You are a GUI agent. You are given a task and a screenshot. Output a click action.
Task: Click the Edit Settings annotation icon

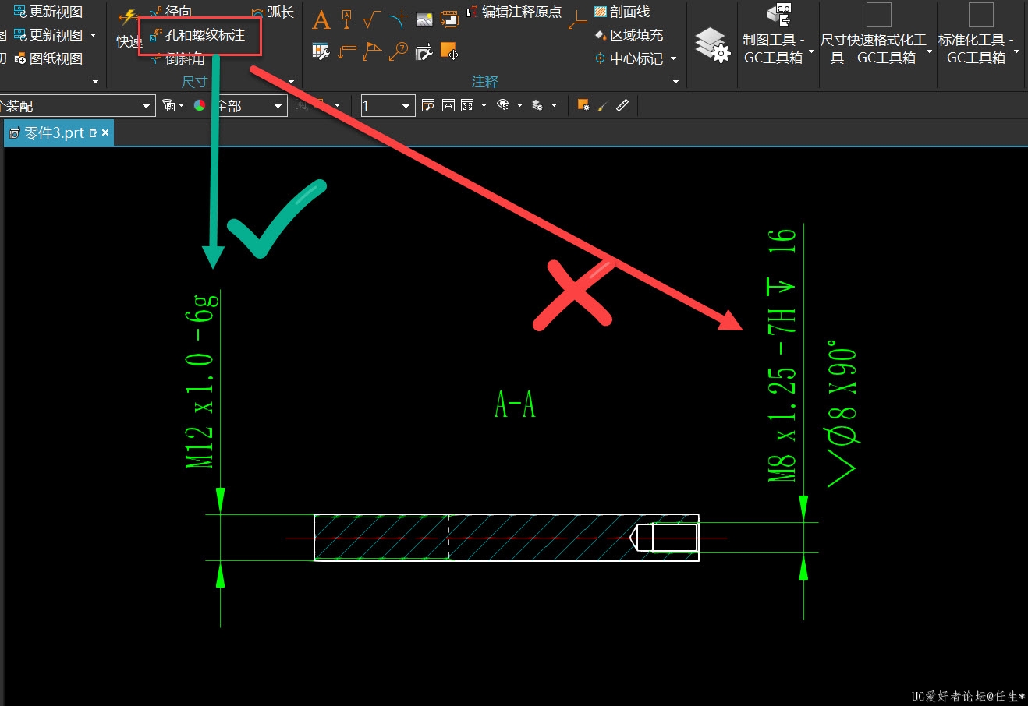pos(449,19)
